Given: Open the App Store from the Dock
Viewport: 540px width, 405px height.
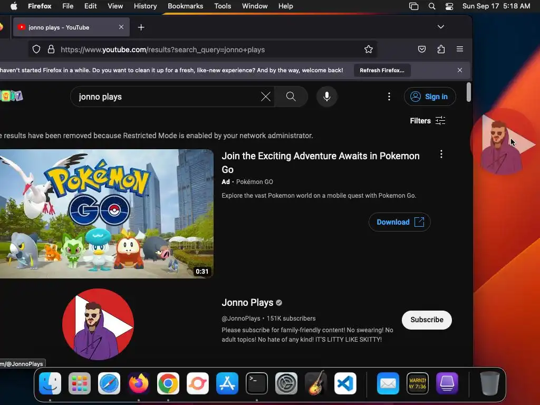Looking at the screenshot, I should (227, 383).
